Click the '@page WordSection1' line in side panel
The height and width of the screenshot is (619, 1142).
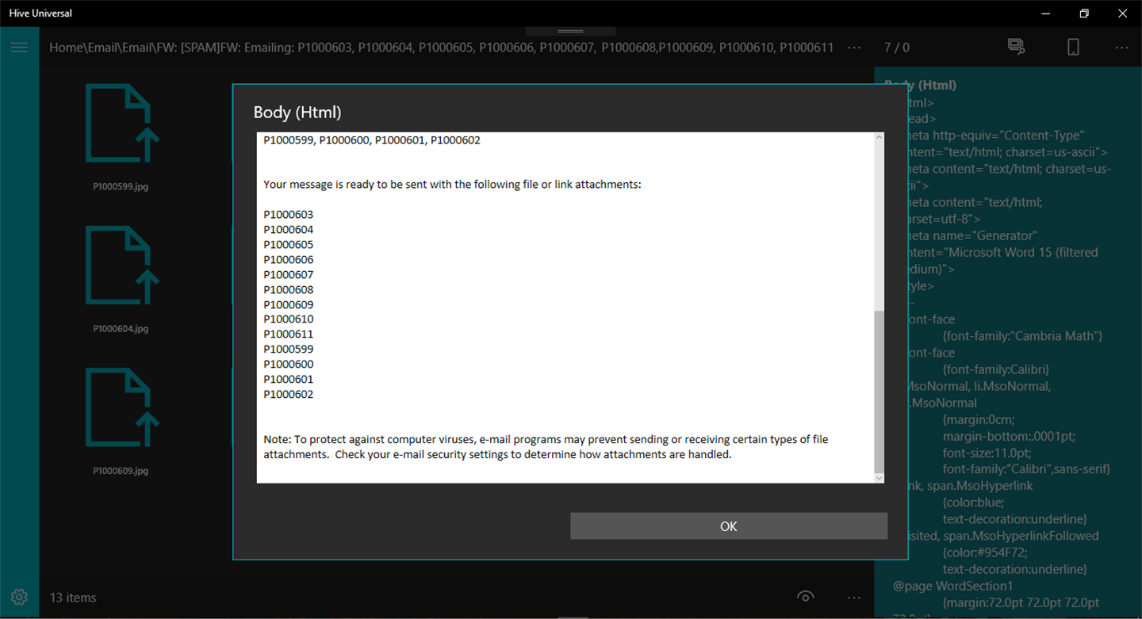click(953, 586)
